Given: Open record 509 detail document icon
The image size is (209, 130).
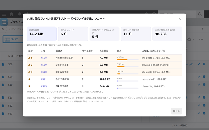Looking at the screenshot, I should 3,77.
